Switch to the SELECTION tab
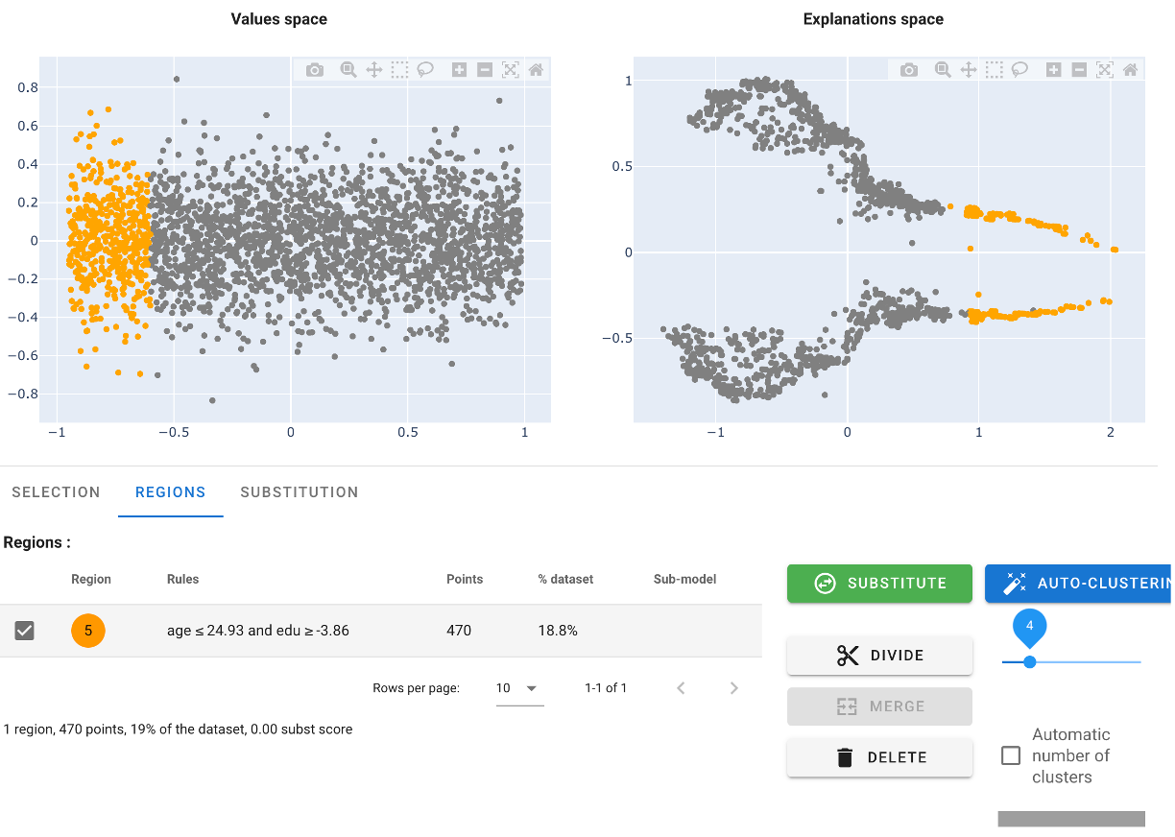 (56, 492)
